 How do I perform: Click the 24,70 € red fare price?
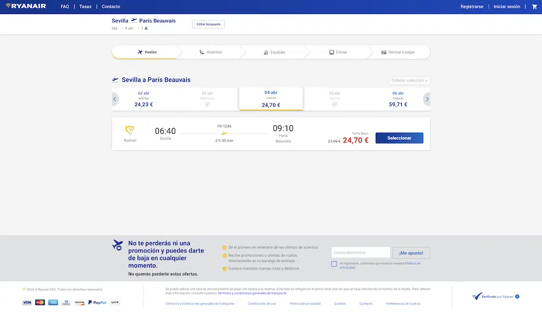coord(356,140)
